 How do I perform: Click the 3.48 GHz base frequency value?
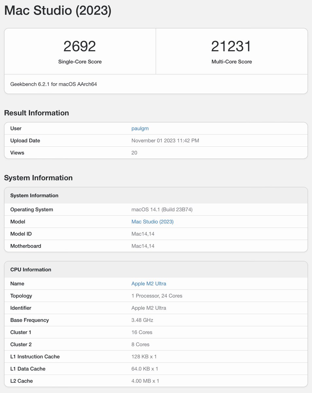(142, 320)
